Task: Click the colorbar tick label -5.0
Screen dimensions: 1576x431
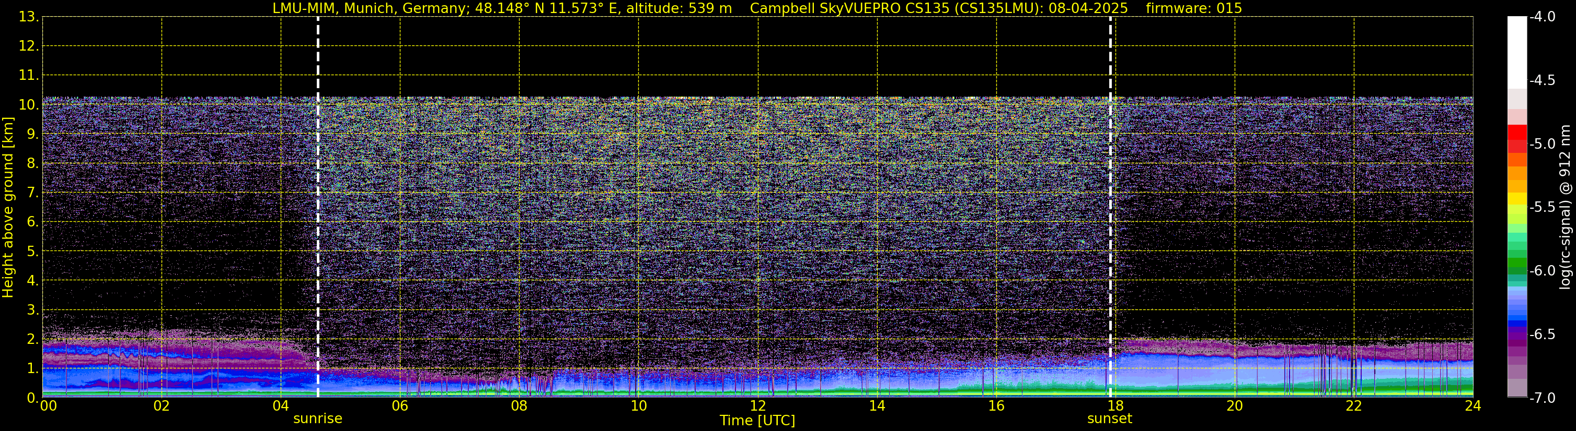Action: [x=1542, y=144]
